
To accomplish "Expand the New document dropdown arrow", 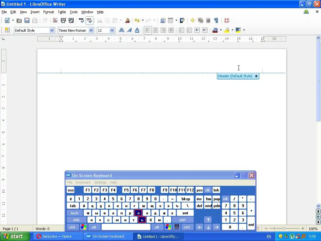I will (13, 20).
